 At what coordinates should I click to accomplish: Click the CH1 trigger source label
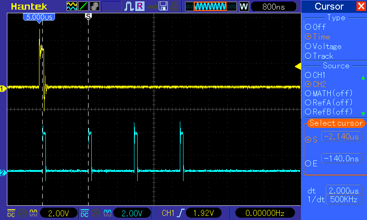tap(168, 213)
